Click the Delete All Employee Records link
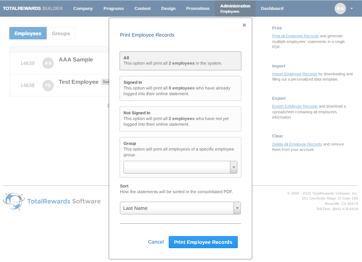The height and width of the screenshot is (262, 362). (297, 144)
